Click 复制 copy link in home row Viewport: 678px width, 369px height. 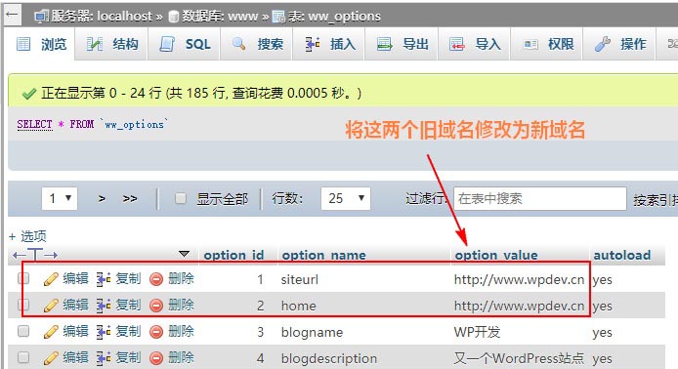tap(128, 305)
